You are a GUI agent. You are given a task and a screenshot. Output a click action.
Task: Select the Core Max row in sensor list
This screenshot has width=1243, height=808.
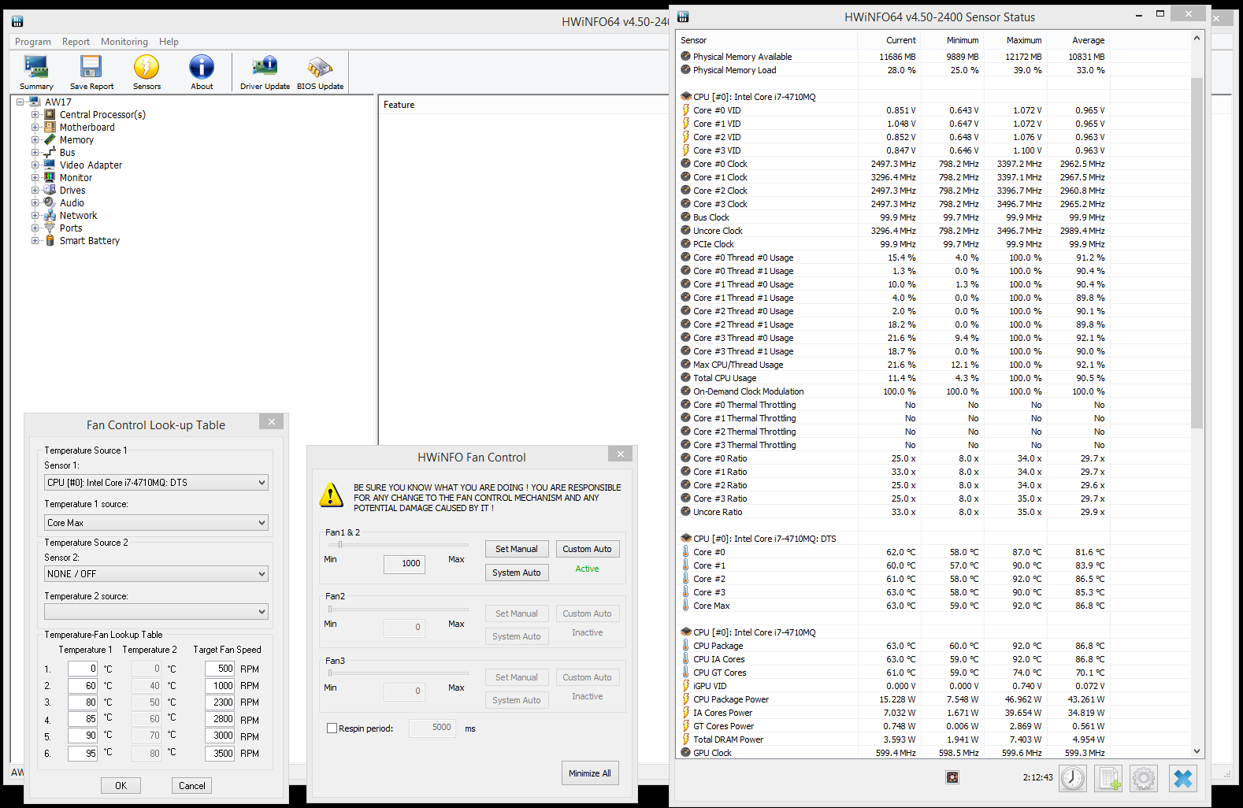[934, 606]
